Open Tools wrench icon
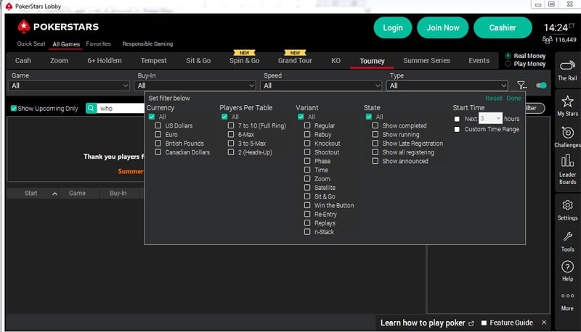This screenshot has width=581, height=332. (x=567, y=236)
